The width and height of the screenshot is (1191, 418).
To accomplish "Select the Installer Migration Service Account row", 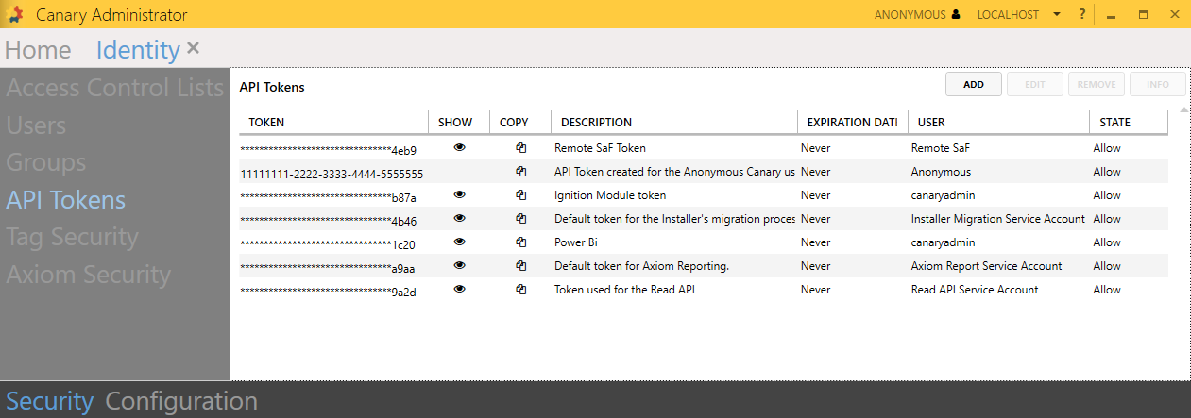I will (997, 219).
